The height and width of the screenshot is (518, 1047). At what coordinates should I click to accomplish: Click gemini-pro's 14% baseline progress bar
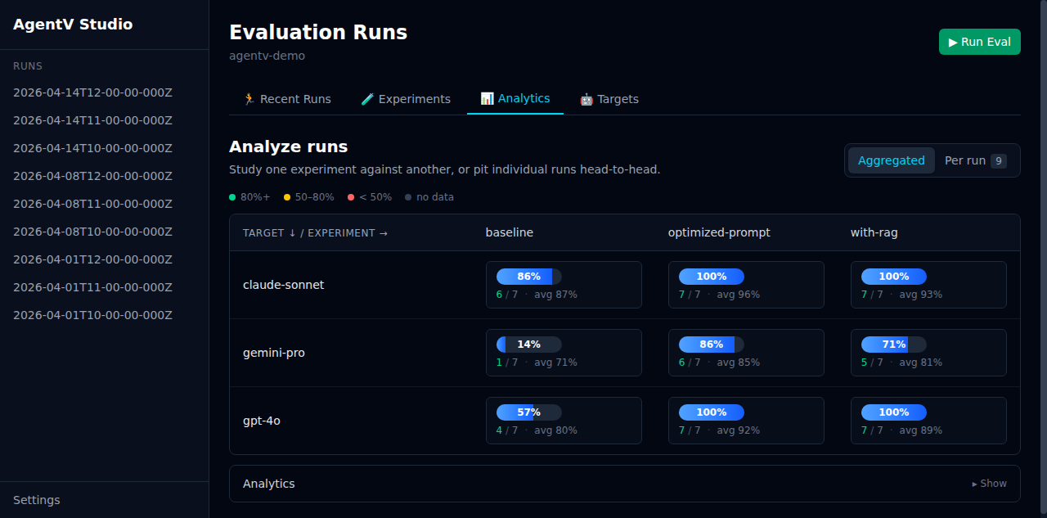click(x=528, y=344)
